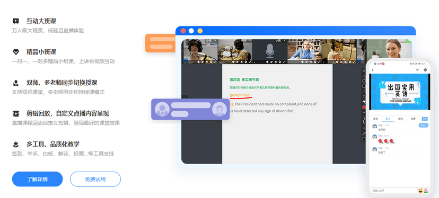Image resolution: width=439 pixels, height=198 pixels.
Task: Send a flower using the rose icon
Action: coord(426,191)
